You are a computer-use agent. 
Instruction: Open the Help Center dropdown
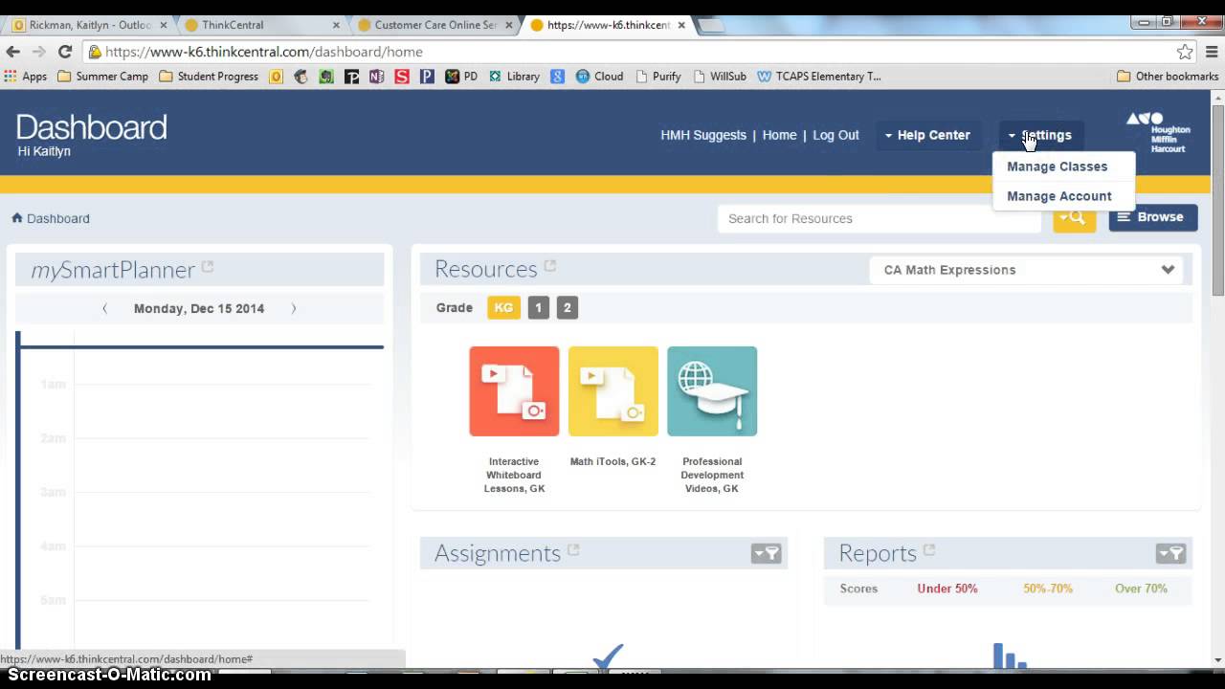coord(927,135)
